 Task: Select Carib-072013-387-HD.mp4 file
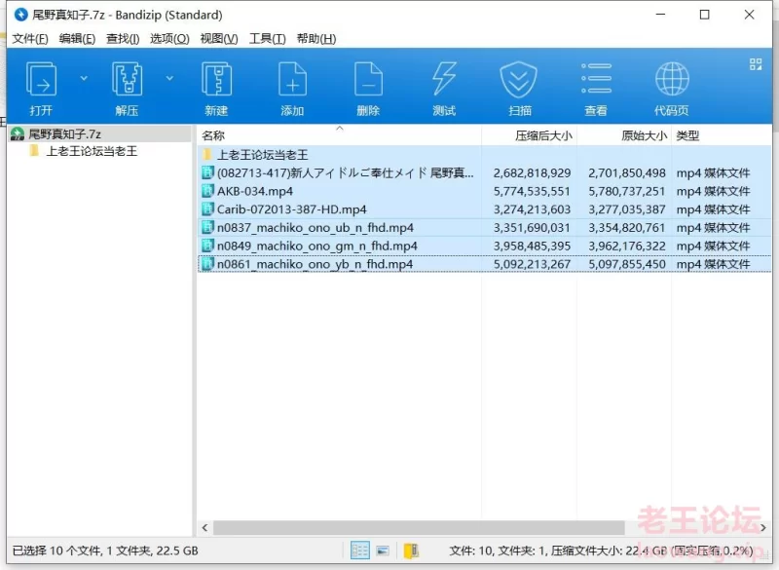tap(484, 209)
